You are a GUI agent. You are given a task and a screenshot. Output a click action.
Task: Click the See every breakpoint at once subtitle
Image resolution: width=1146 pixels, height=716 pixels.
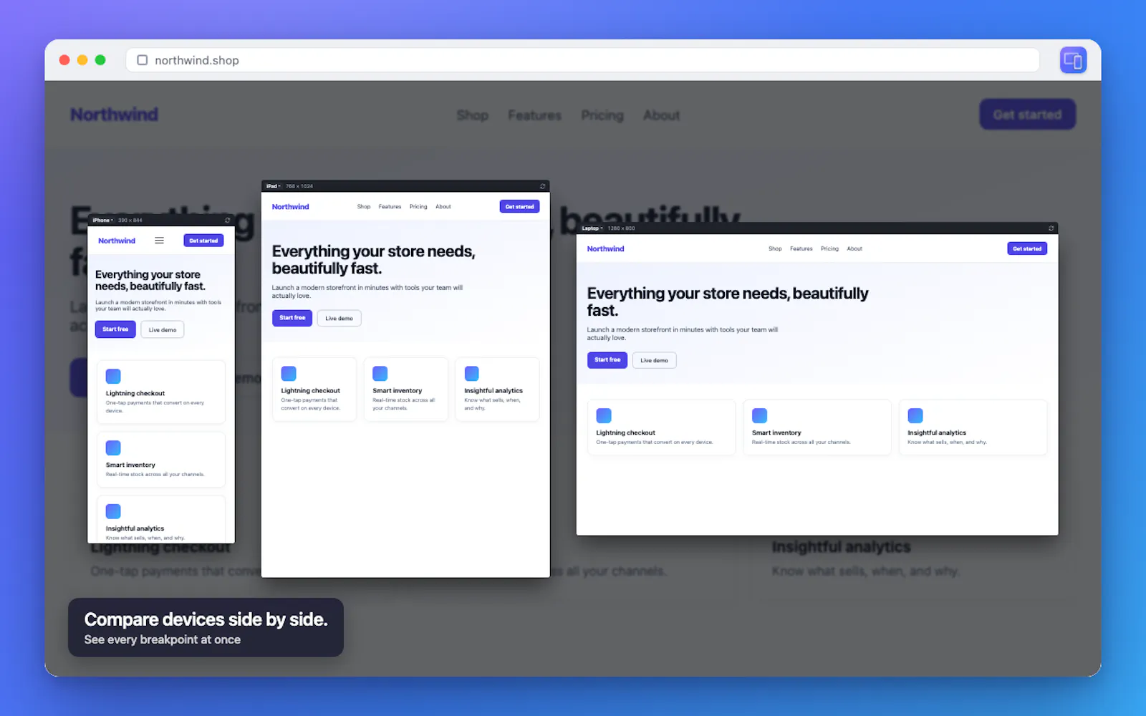[163, 640]
